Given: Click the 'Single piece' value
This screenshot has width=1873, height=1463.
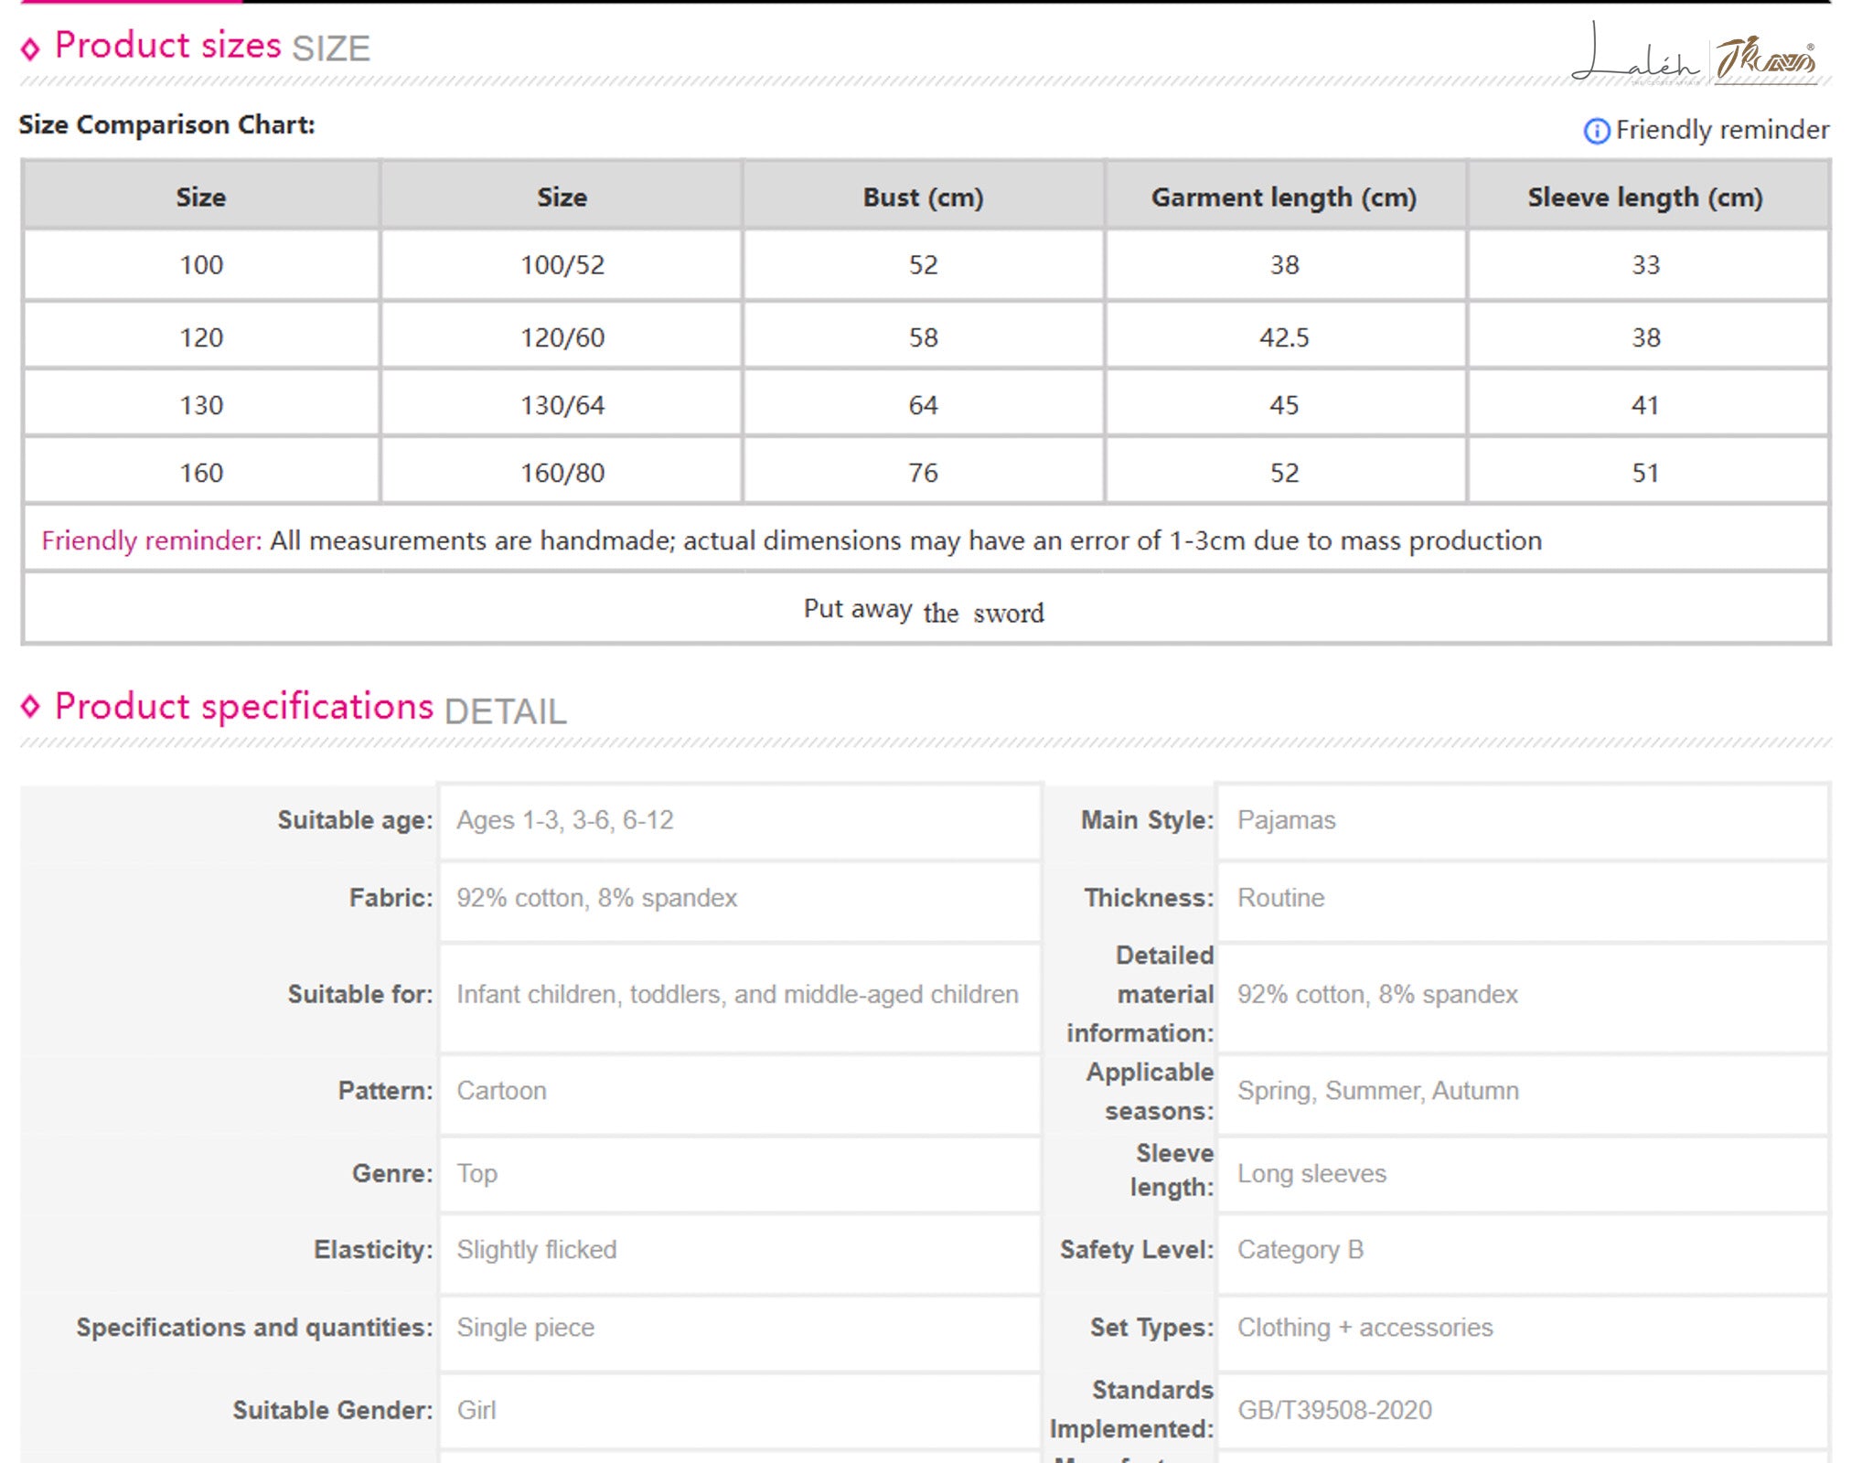Looking at the screenshot, I should pyautogui.click(x=526, y=1328).
